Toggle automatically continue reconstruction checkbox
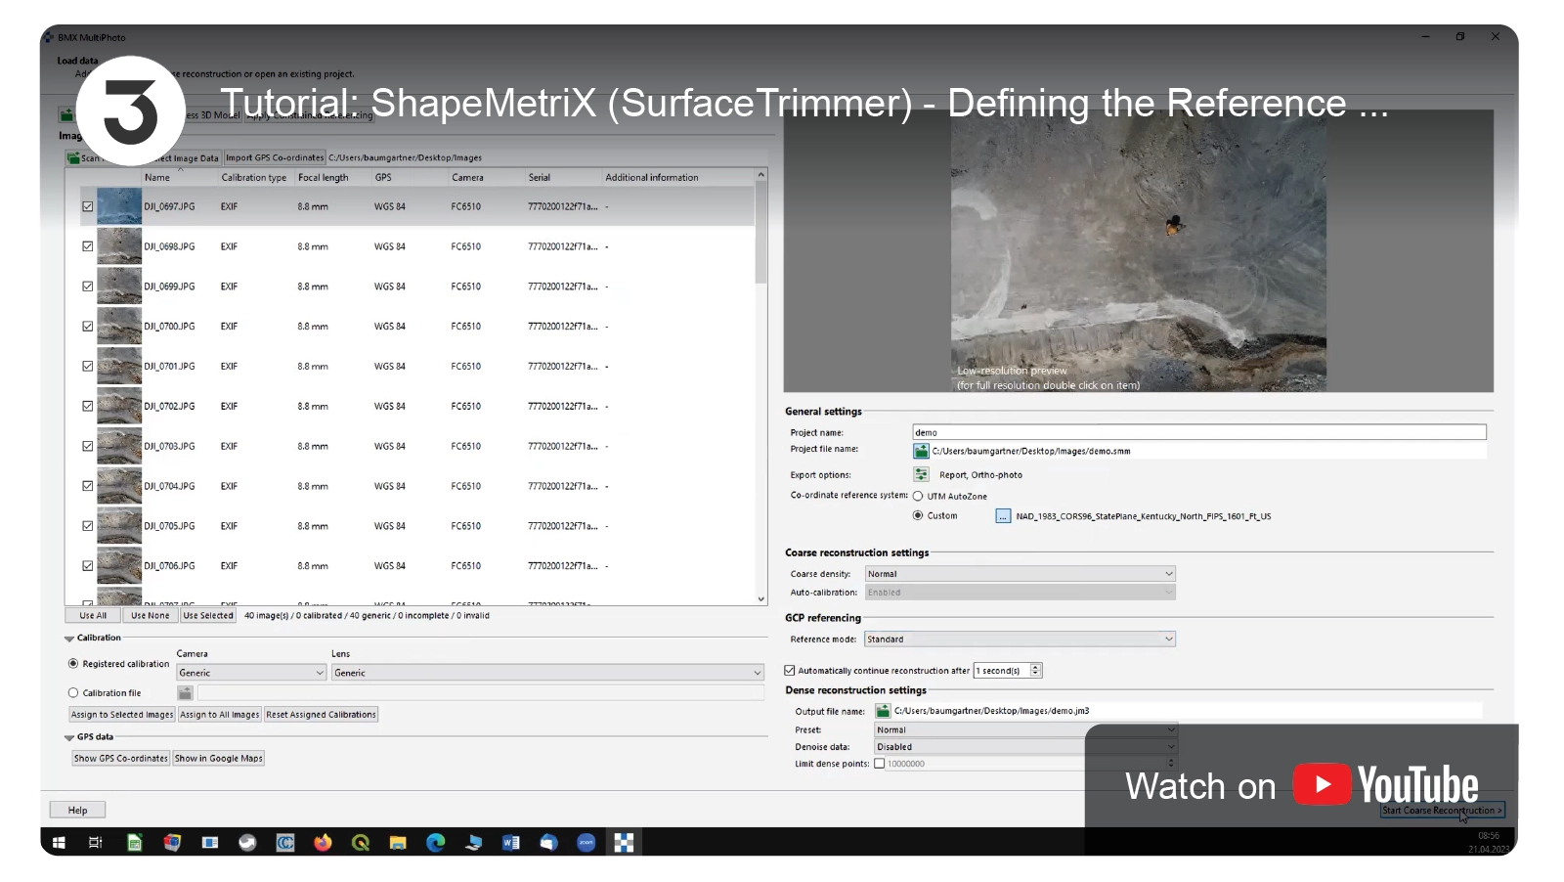 pos(790,671)
